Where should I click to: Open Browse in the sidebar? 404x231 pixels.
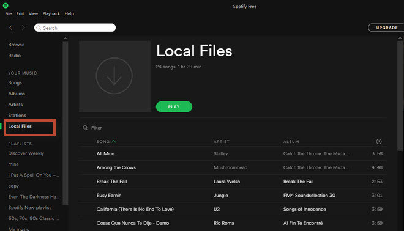[17, 45]
